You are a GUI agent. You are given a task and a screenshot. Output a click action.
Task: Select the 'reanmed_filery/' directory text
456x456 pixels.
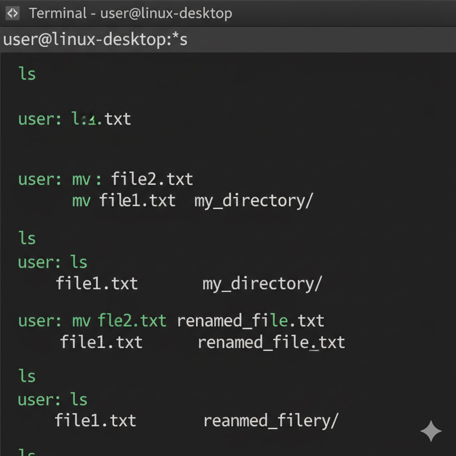271,421
